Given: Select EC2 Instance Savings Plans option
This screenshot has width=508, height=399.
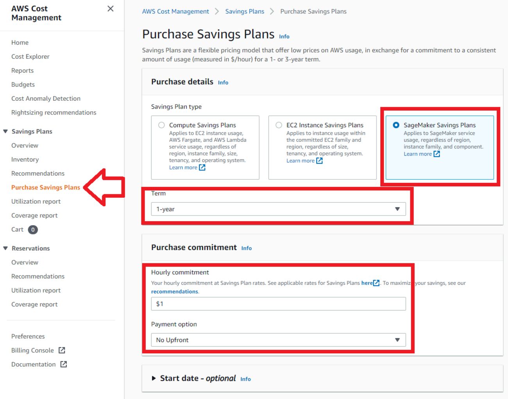Looking at the screenshot, I should (279, 125).
